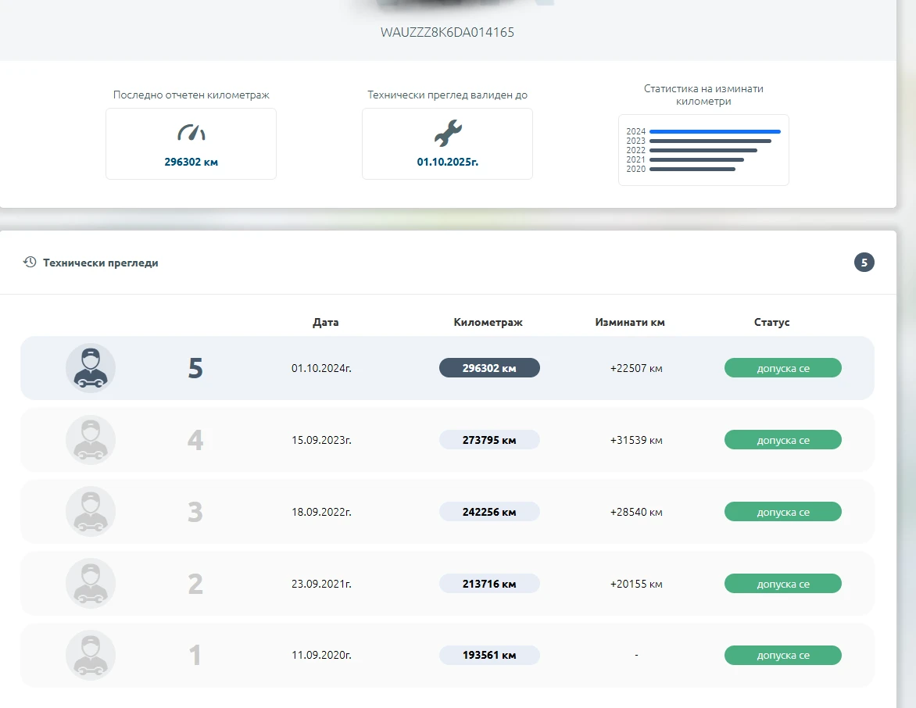Click the VIN number WAUZZZ8K6DA014165
Viewport: 916px width, 708px height.
[447, 33]
